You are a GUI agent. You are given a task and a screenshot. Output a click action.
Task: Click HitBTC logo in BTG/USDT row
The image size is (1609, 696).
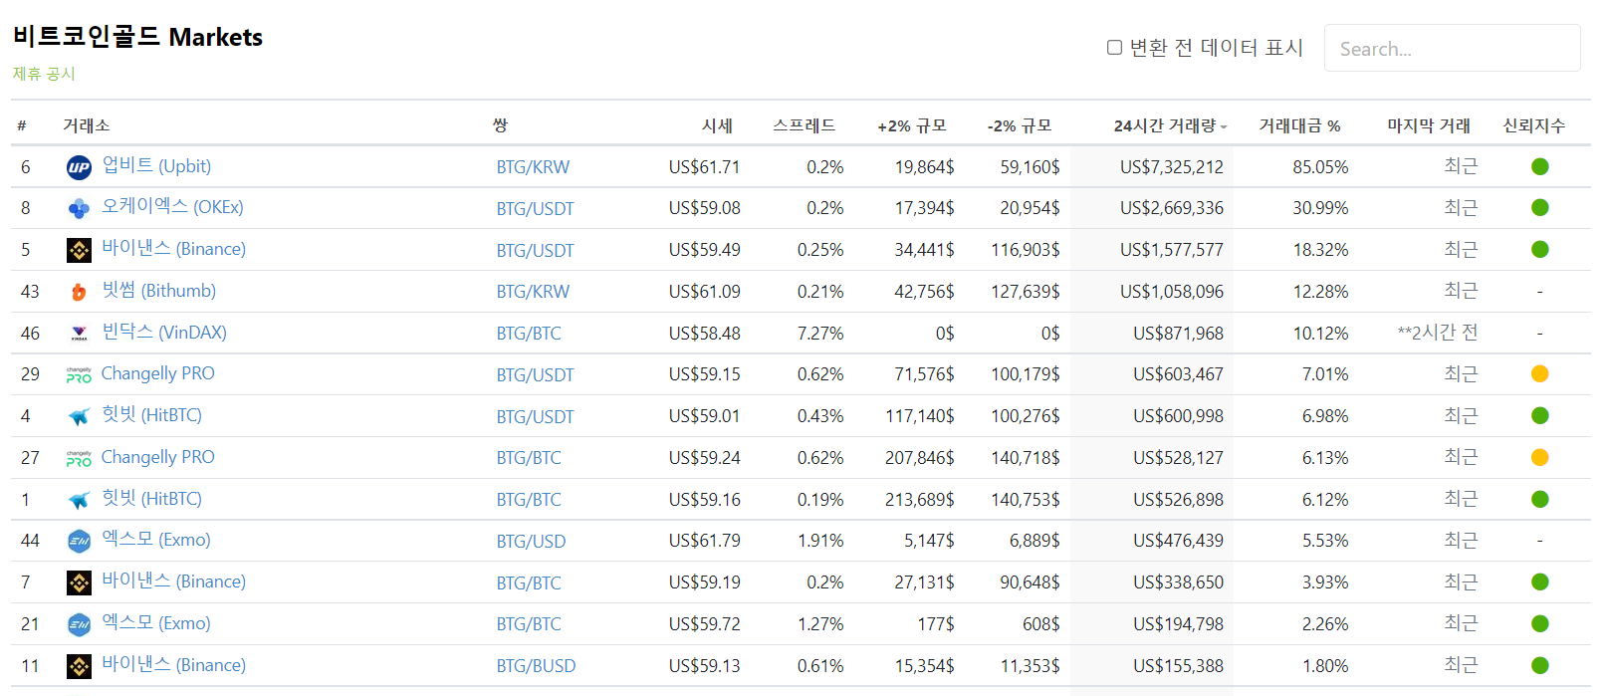(x=79, y=416)
